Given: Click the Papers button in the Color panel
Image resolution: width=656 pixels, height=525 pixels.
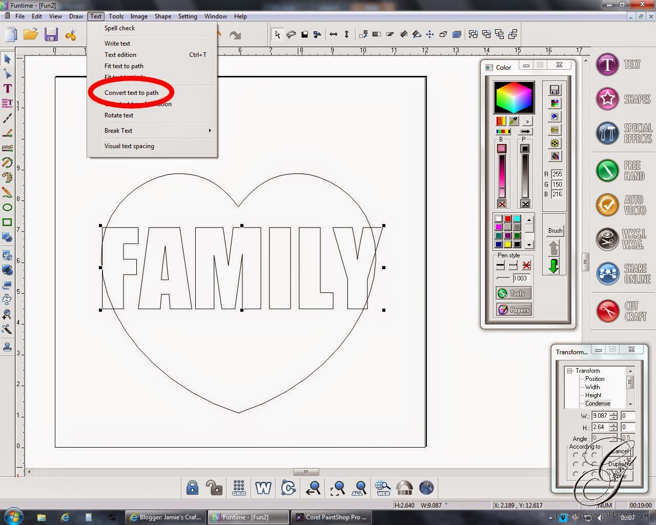Looking at the screenshot, I should coord(514,310).
